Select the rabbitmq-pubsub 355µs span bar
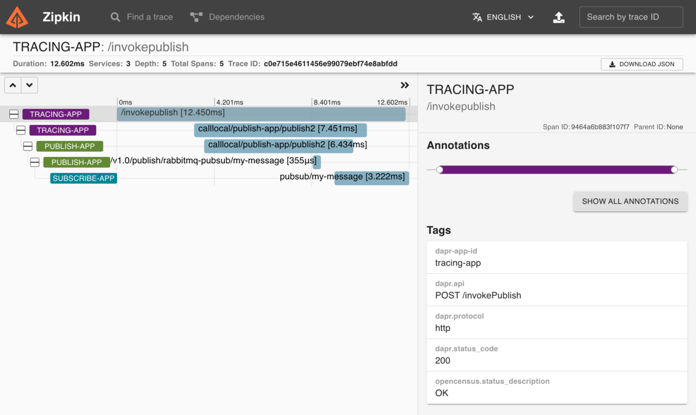The height and width of the screenshot is (415, 696). pyautogui.click(x=317, y=162)
